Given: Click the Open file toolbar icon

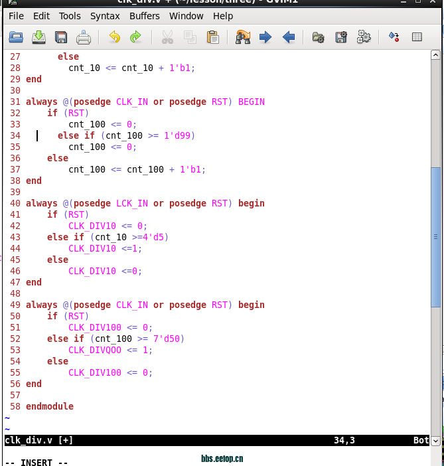Looking at the screenshot, I should click(16, 37).
